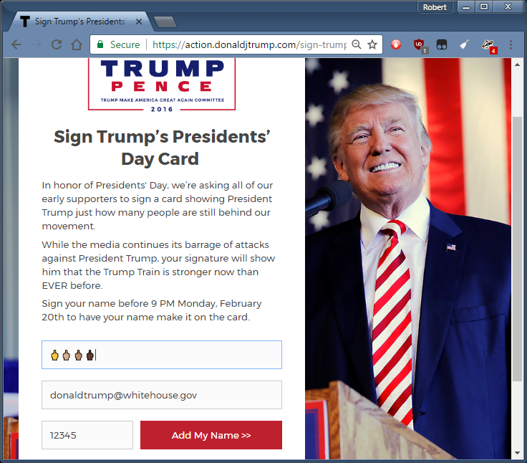
Task: Click the address bar URL
Action: click(x=248, y=44)
